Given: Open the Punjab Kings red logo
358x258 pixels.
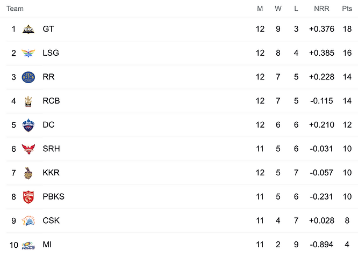Looking at the screenshot, I should [x=28, y=197].
